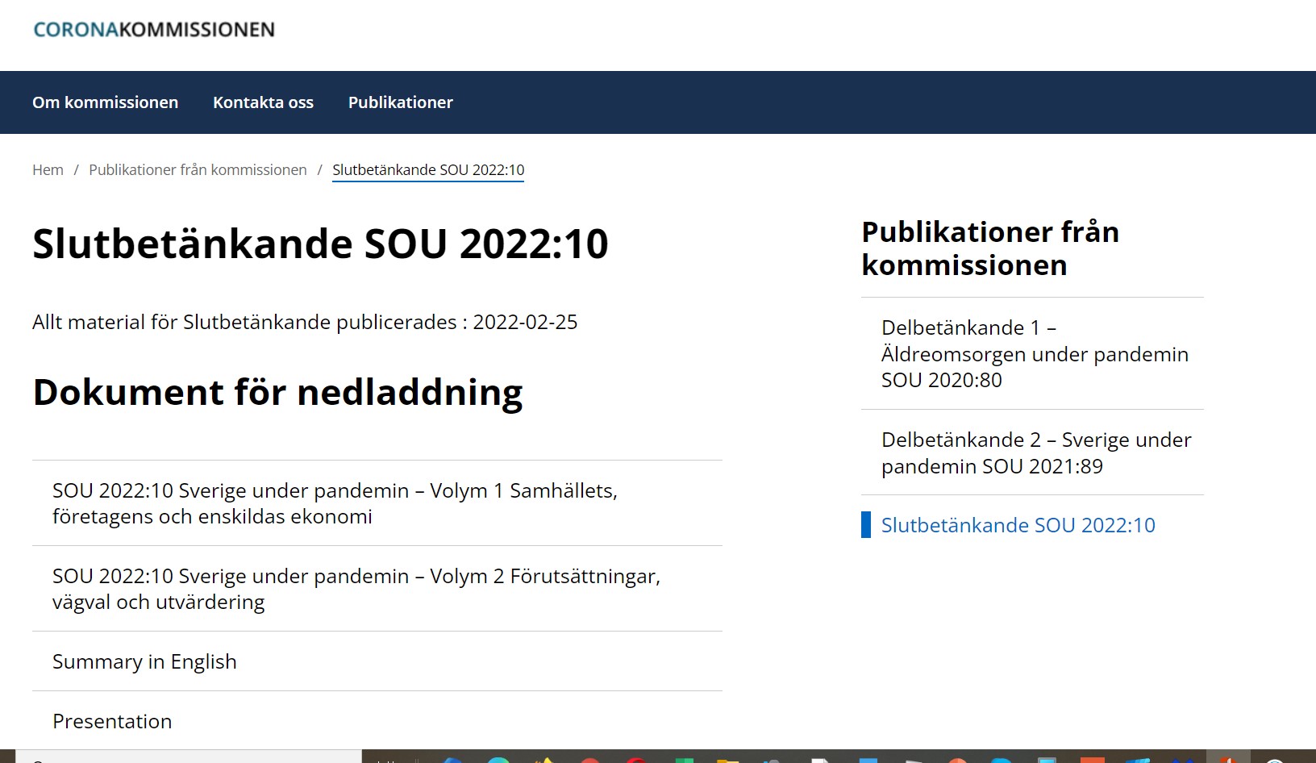The image size is (1316, 763).
Task: Click the Slutbetänkande SOU 2022:10 breadcrumb
Action: 428,170
